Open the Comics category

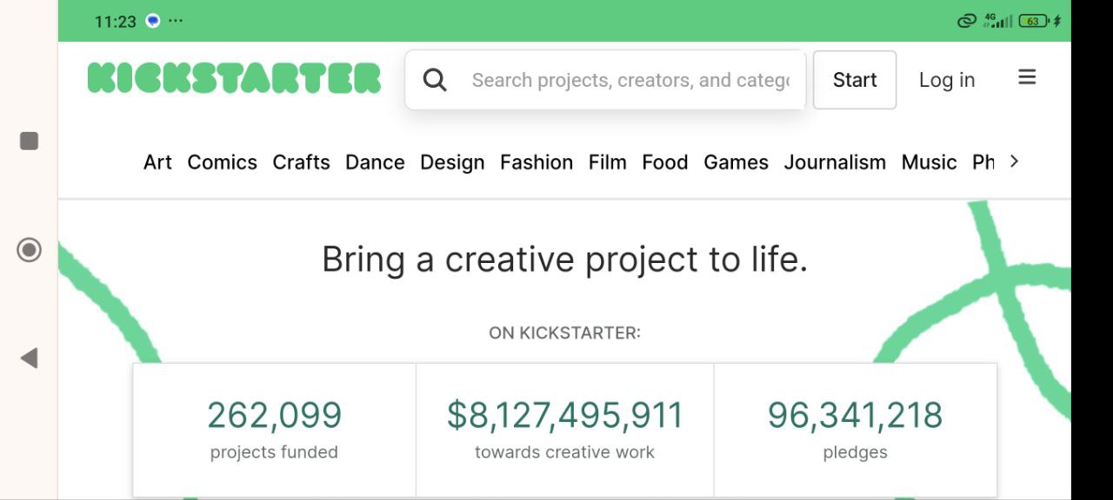click(x=222, y=162)
